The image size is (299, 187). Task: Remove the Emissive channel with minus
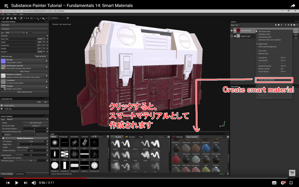tap(47, 52)
